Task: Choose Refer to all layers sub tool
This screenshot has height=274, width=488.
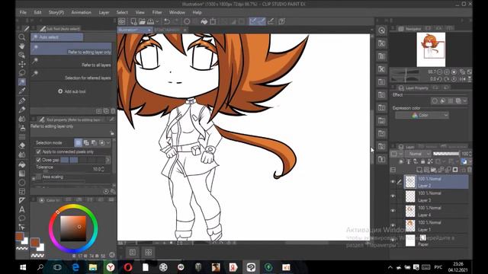Action: coord(71,62)
